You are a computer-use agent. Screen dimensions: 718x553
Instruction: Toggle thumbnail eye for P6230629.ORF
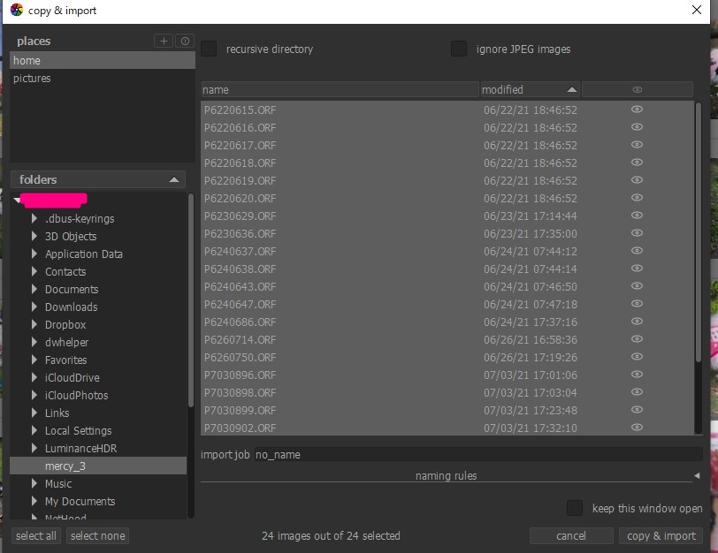[637, 216]
